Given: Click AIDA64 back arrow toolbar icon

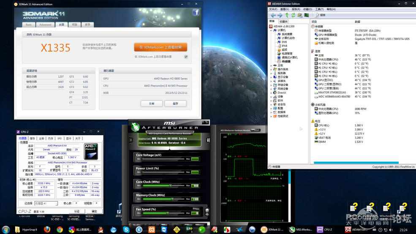Looking at the screenshot, I should point(273,15).
